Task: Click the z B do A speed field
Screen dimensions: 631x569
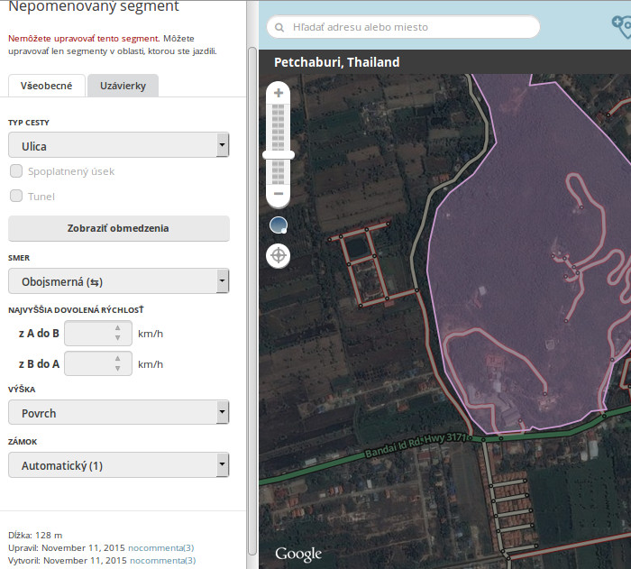Action: pyautogui.click(x=98, y=363)
